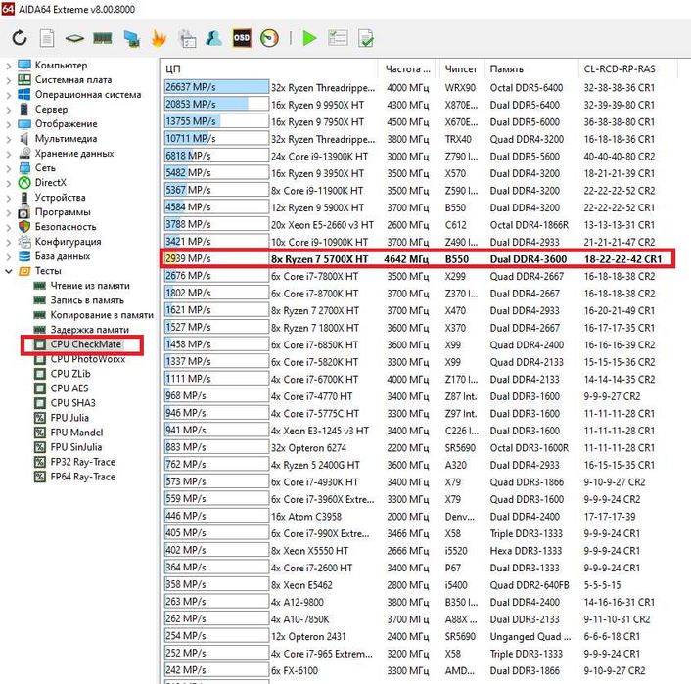The height and width of the screenshot is (684, 691).
Task: Select the 20853 MP/s result bar
Action: (x=216, y=105)
